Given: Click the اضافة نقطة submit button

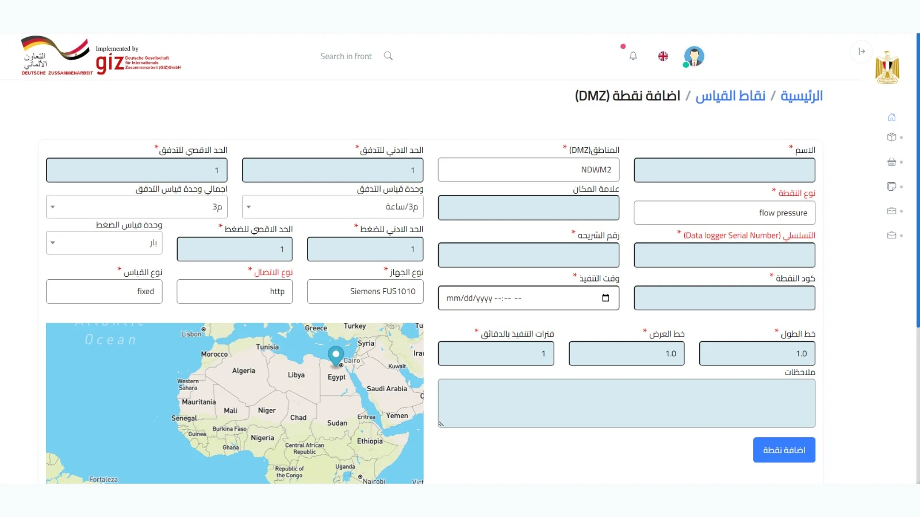Looking at the screenshot, I should tap(784, 450).
